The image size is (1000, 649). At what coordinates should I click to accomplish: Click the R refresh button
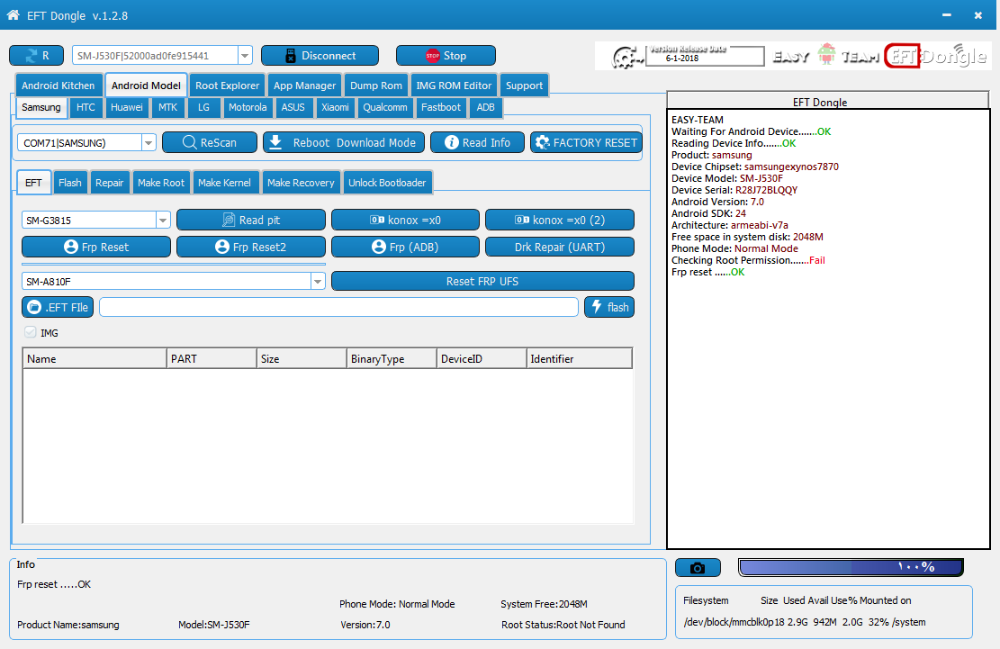36,56
